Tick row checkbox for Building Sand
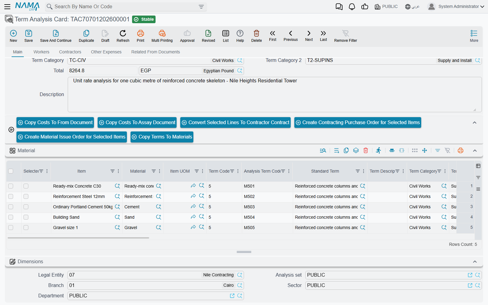488x305 pixels. (11, 217)
